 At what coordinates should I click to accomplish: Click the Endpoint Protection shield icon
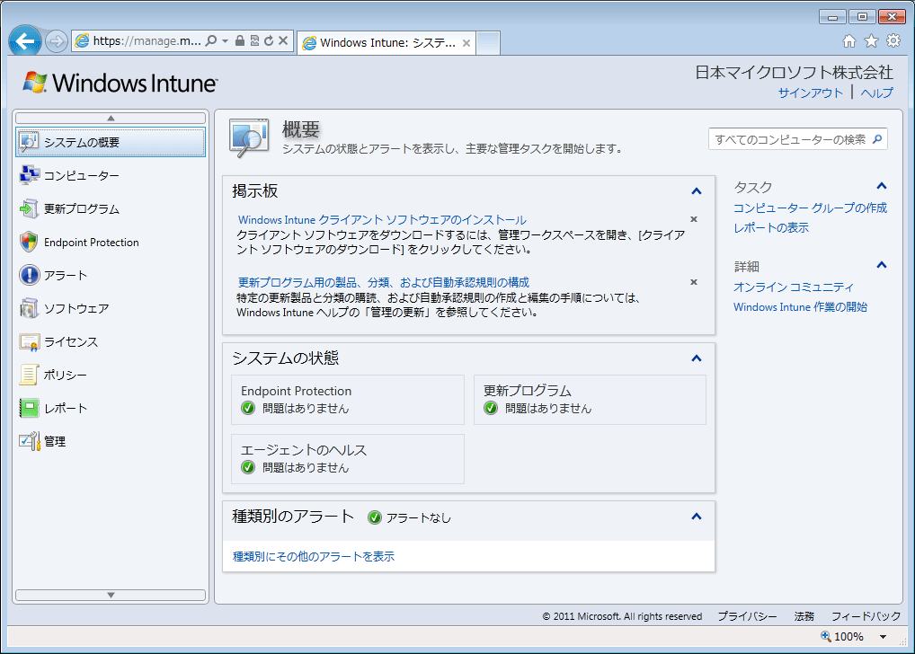coord(29,242)
